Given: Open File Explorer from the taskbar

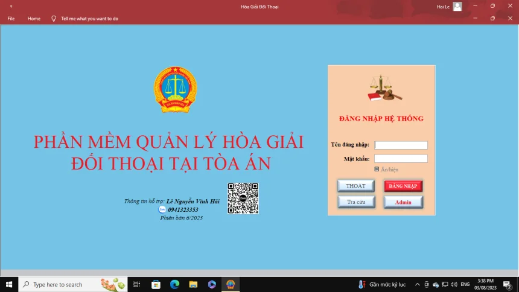Looking at the screenshot, I should [193, 284].
